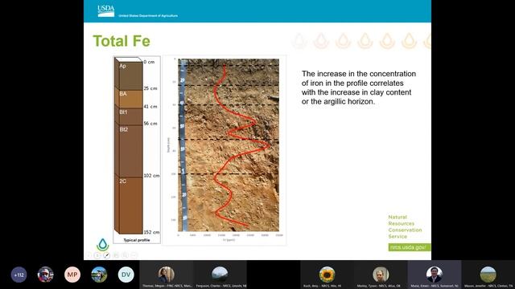Open slideshow more options icon
This screenshot has width=515, height=289.
pos(134,255)
